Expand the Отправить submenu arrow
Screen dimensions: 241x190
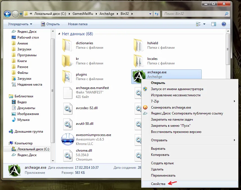pos(234,140)
